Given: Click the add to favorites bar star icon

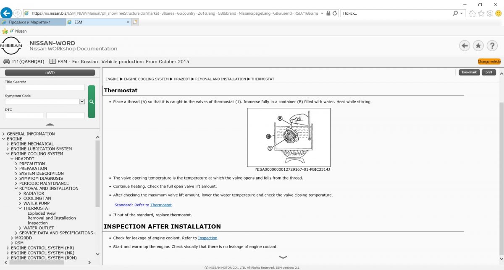Looking at the screenshot, I should point(5,31).
